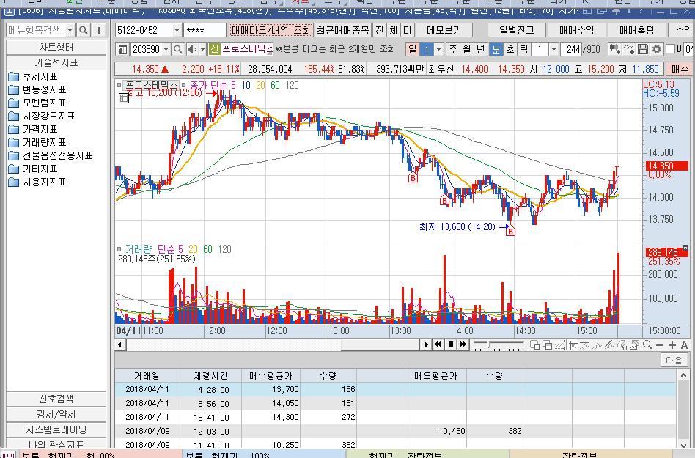Open the menu search dropdown arrow
This screenshot has width=695, height=458.
(x=70, y=30)
